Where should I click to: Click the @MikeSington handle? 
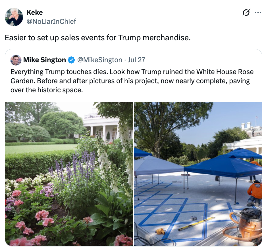(100, 60)
